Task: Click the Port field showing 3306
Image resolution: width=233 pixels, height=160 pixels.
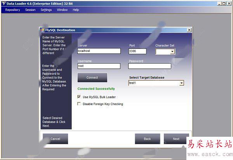Action: [x=137, y=51]
